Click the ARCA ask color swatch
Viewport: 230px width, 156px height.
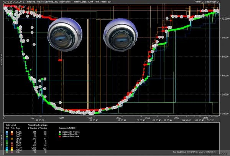point(12,150)
